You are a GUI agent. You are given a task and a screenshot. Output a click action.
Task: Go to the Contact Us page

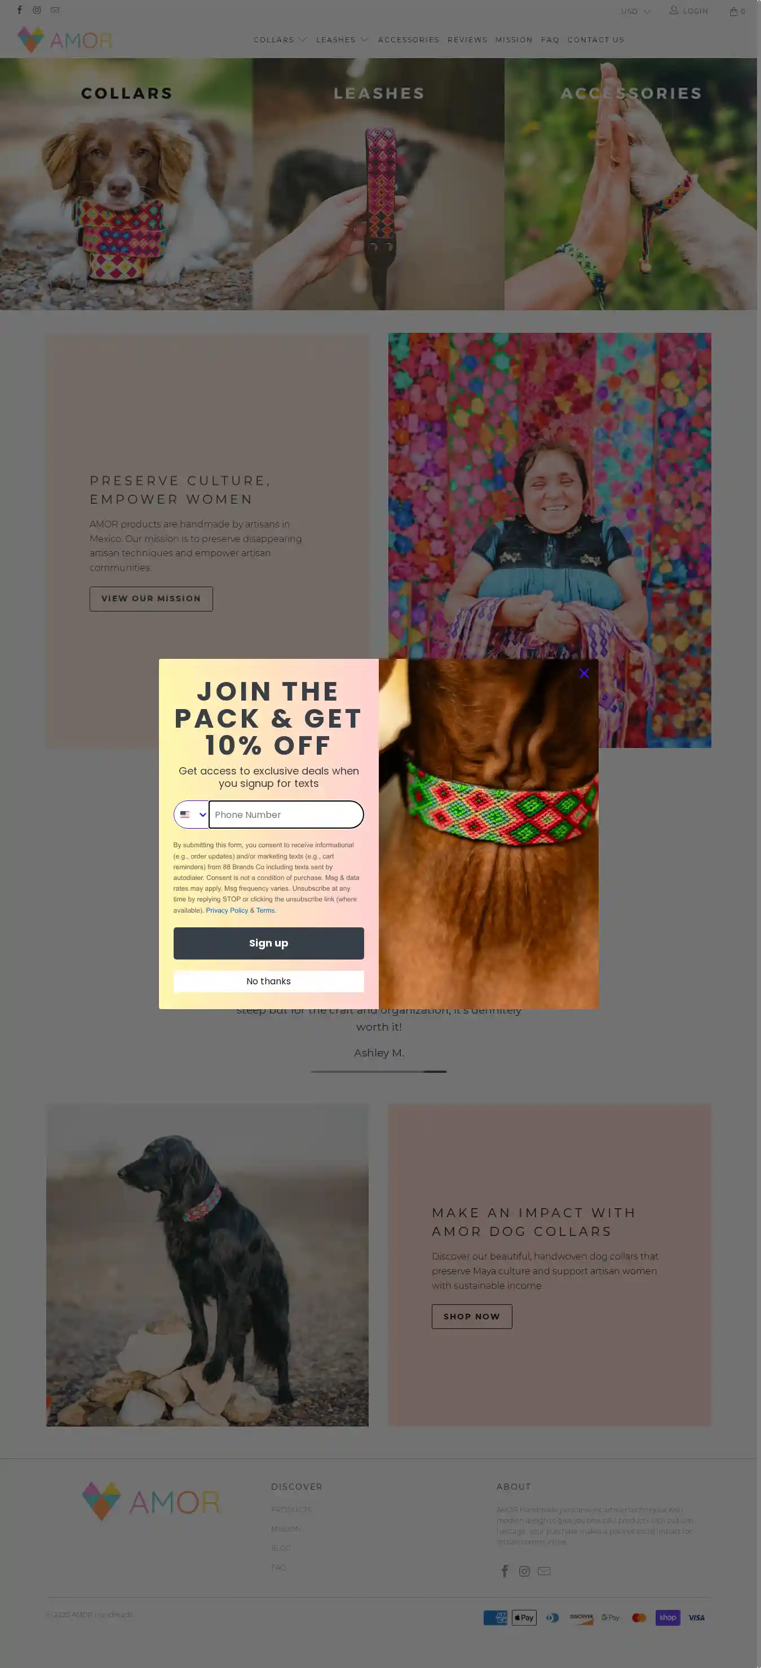click(x=595, y=40)
